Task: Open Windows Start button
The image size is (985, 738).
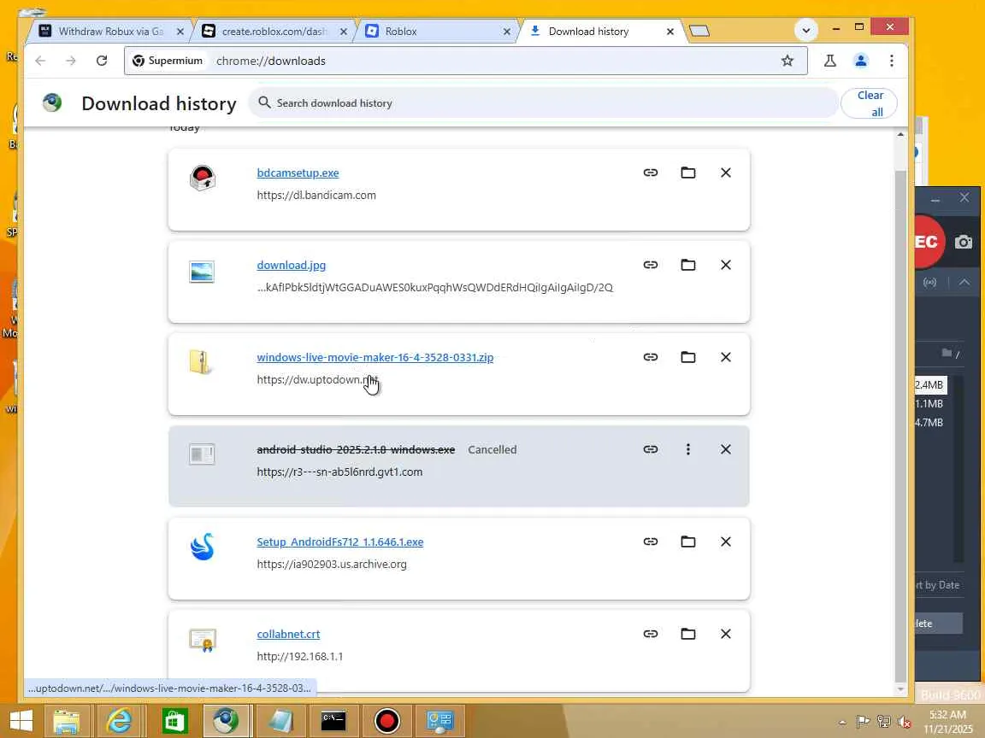Action: (x=21, y=720)
